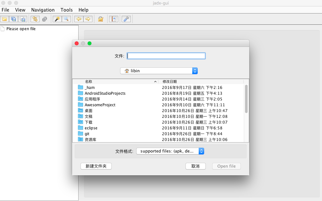Click the magnifier class search icon
322x201 pixels.
click(x=66, y=19)
